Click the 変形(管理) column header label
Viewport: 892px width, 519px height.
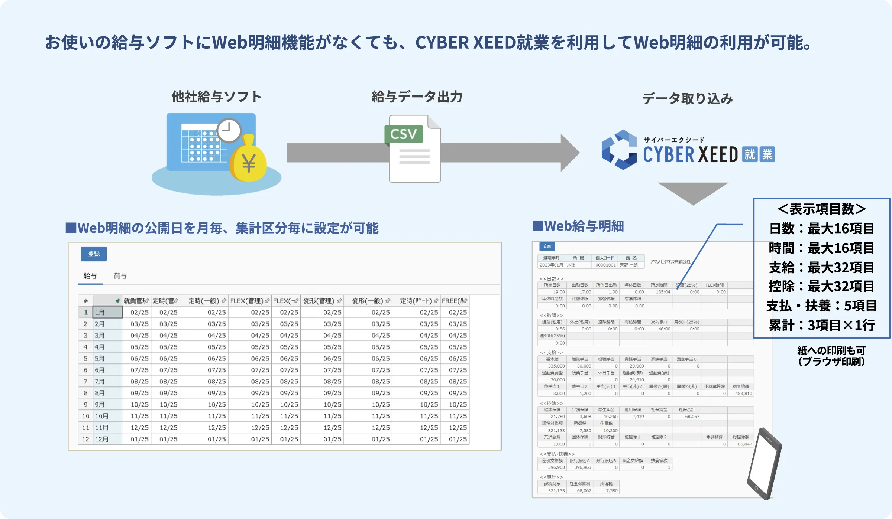tap(319, 301)
